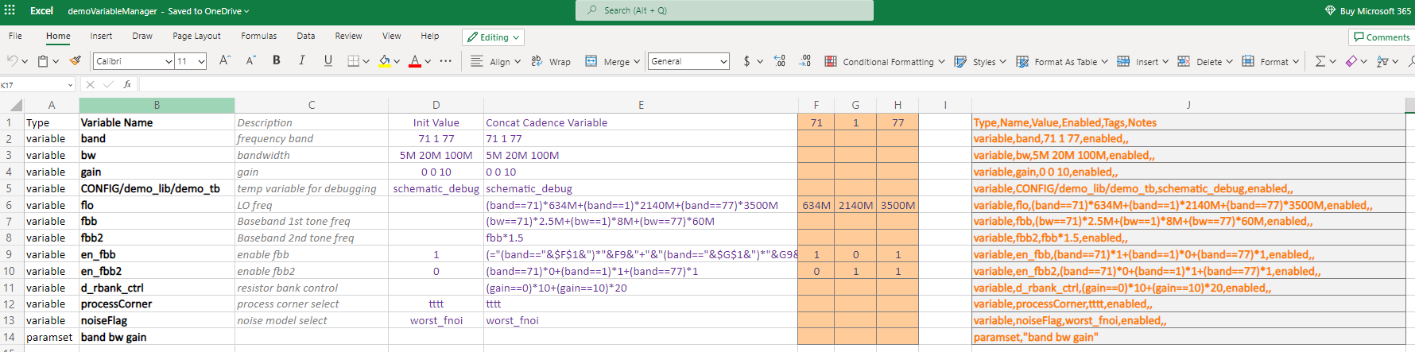
Task: Apply cell borders with borders icon
Action: point(354,61)
